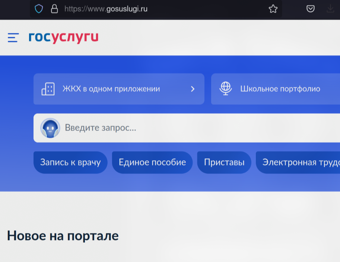Screen dimensions: 340x262
Task: Select the Запись к врачу chip
Action: point(70,162)
